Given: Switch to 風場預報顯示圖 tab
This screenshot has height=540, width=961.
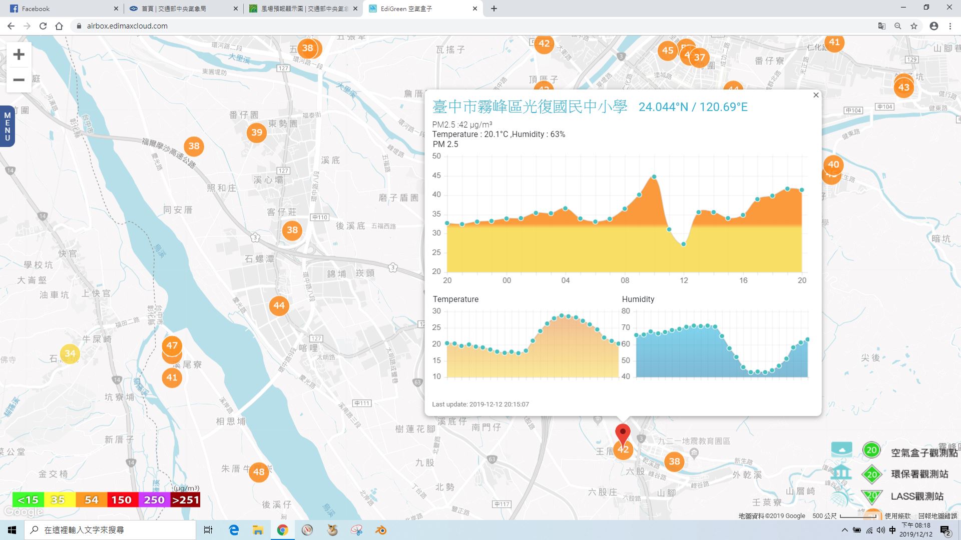Looking at the screenshot, I should tap(303, 8).
